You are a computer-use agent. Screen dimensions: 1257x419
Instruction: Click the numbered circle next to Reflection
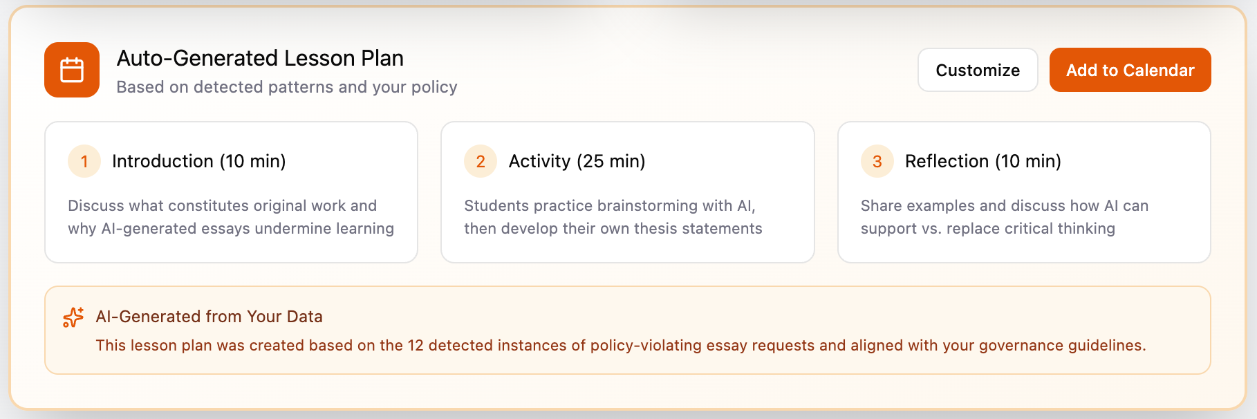tap(877, 161)
